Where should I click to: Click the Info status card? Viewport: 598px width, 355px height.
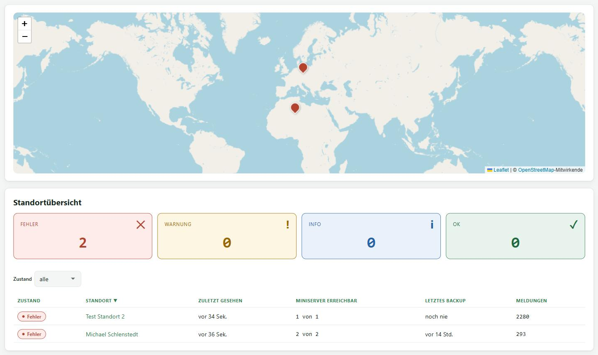(371, 236)
